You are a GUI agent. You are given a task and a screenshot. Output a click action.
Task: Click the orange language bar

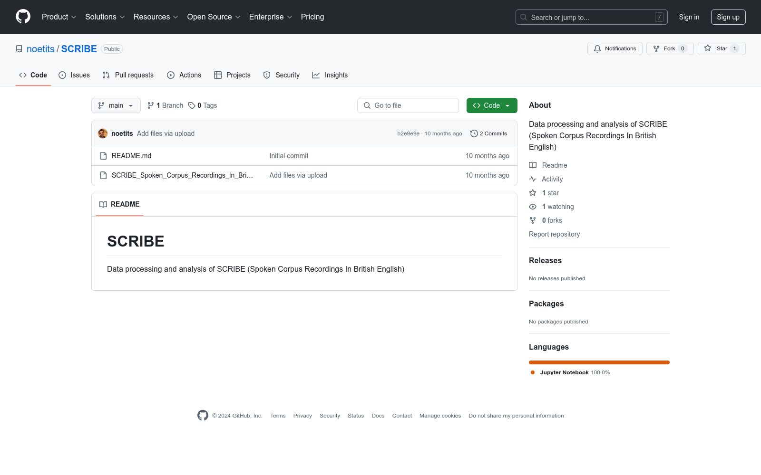point(599,362)
